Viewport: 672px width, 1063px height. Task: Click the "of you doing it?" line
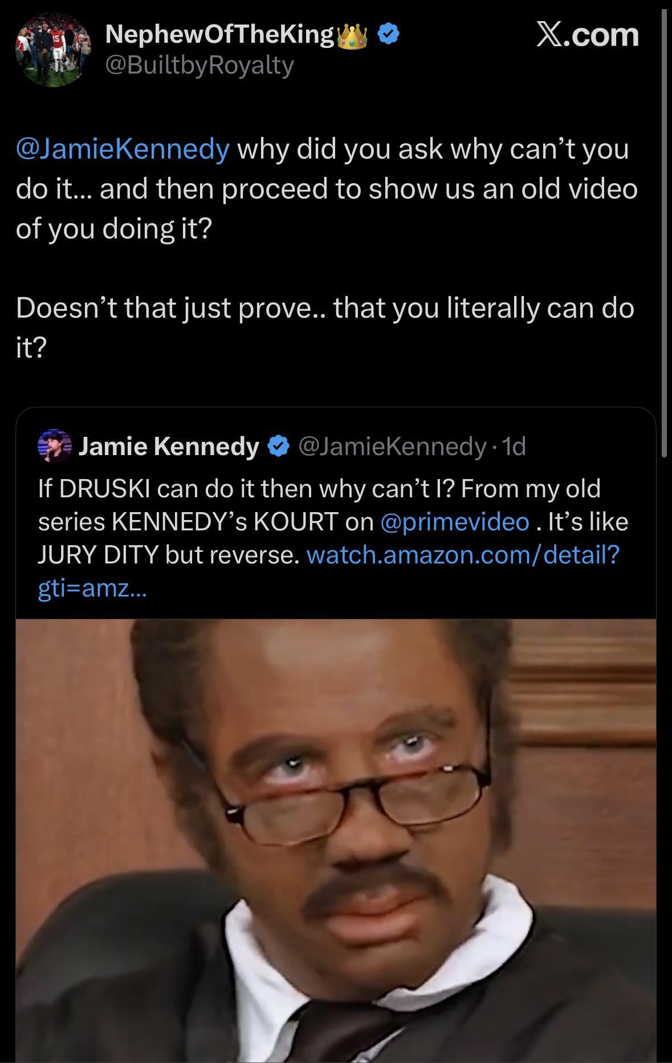coord(114,229)
